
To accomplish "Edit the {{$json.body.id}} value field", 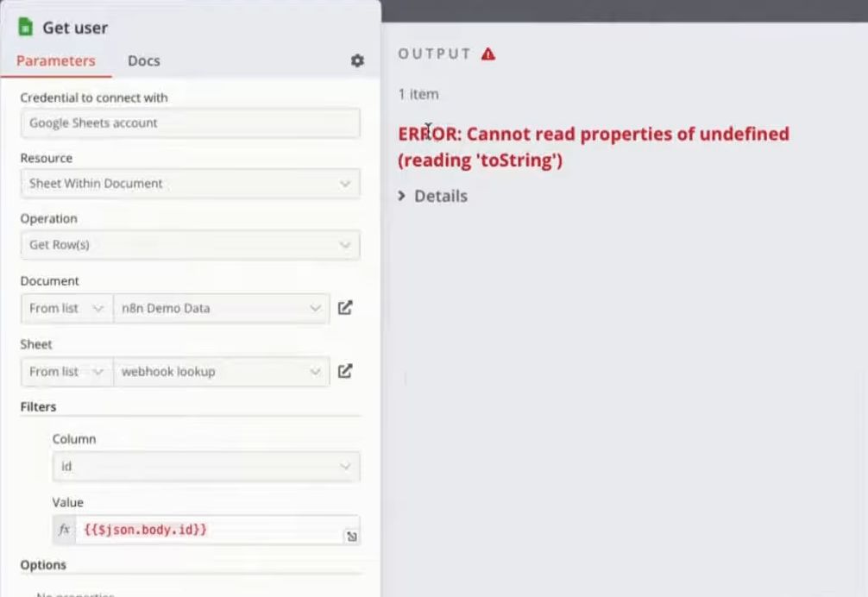I will coord(211,530).
